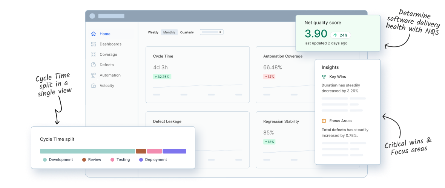Click the last updated 2 days ago text
Image resolution: width=445 pixels, height=188 pixels.
tap(326, 43)
